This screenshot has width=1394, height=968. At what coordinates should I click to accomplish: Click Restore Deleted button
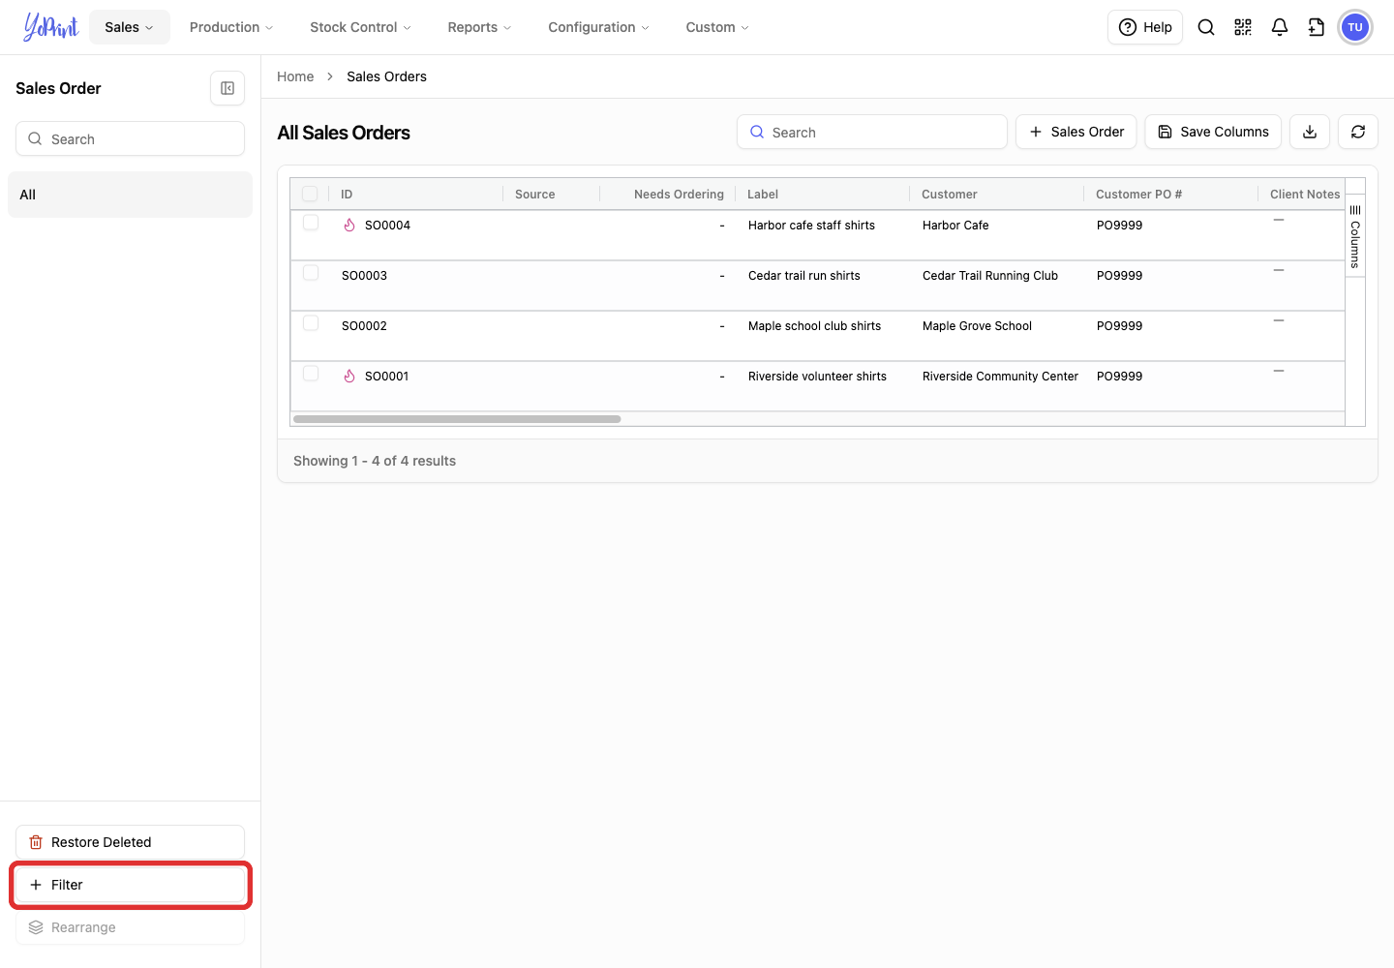pyautogui.click(x=130, y=842)
